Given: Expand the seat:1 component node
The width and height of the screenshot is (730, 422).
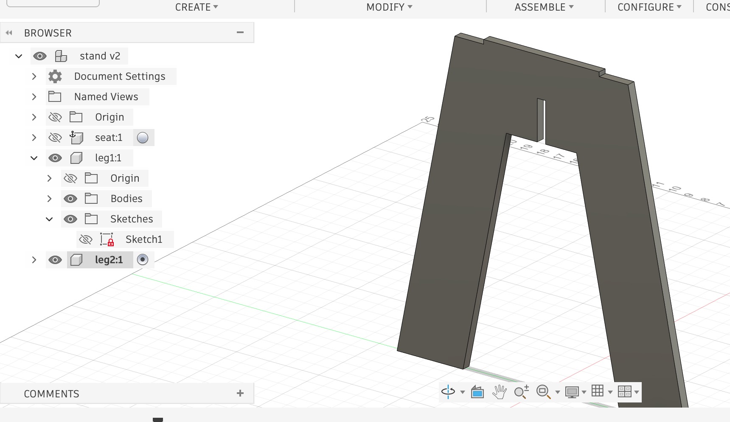Looking at the screenshot, I should 34,138.
